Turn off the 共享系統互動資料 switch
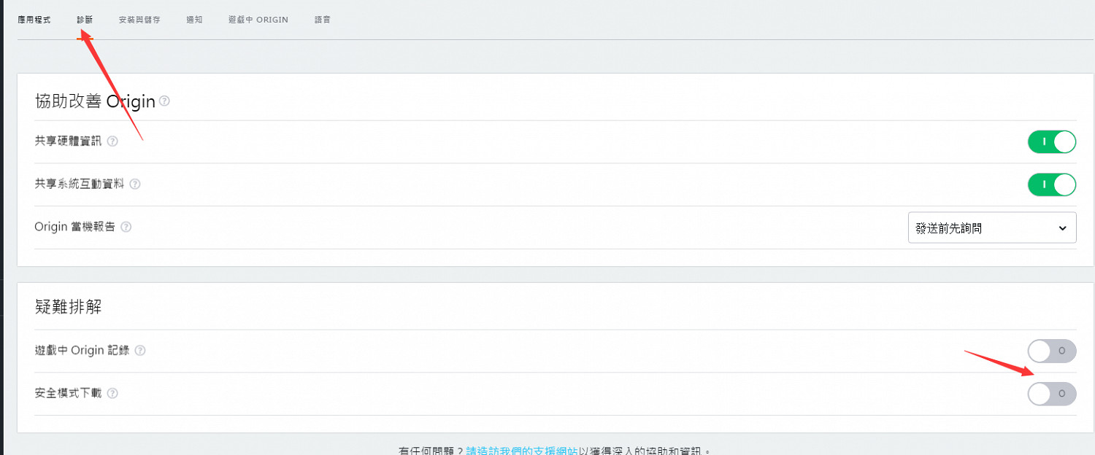Image resolution: width=1095 pixels, height=455 pixels. [1051, 184]
